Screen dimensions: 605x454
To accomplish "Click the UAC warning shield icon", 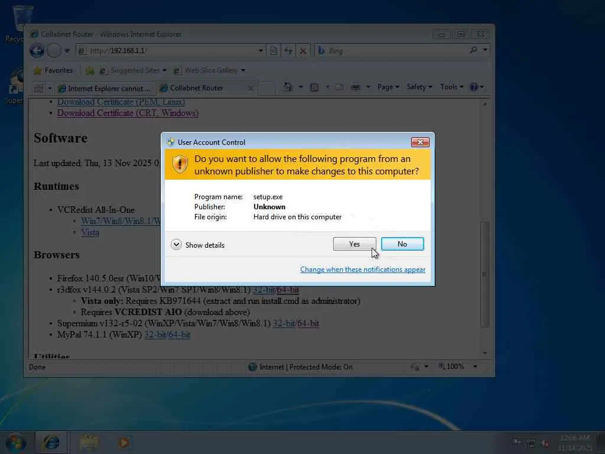I will tap(180, 164).
